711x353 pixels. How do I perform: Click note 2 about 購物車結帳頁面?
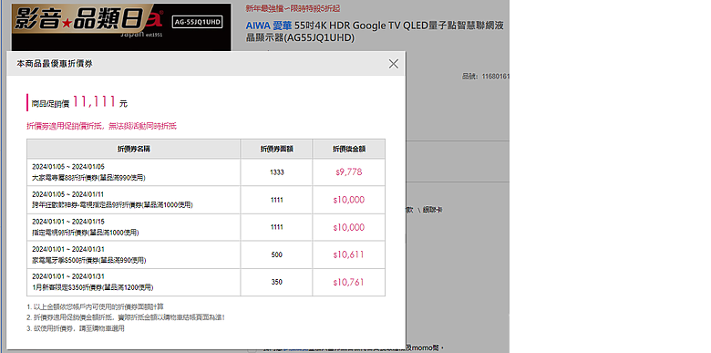point(126,317)
